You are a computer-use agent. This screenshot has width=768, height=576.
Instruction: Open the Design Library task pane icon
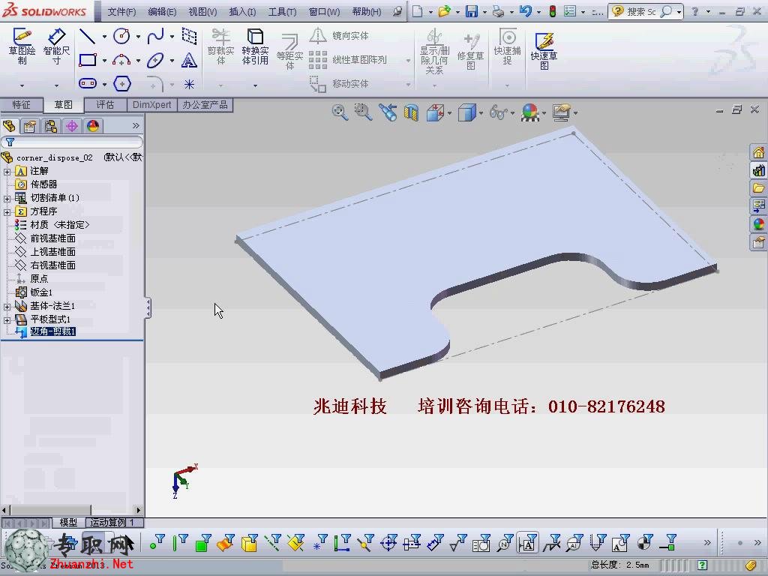tap(759, 171)
